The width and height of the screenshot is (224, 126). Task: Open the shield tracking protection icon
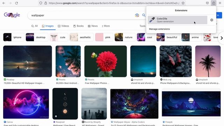click(41, 3)
